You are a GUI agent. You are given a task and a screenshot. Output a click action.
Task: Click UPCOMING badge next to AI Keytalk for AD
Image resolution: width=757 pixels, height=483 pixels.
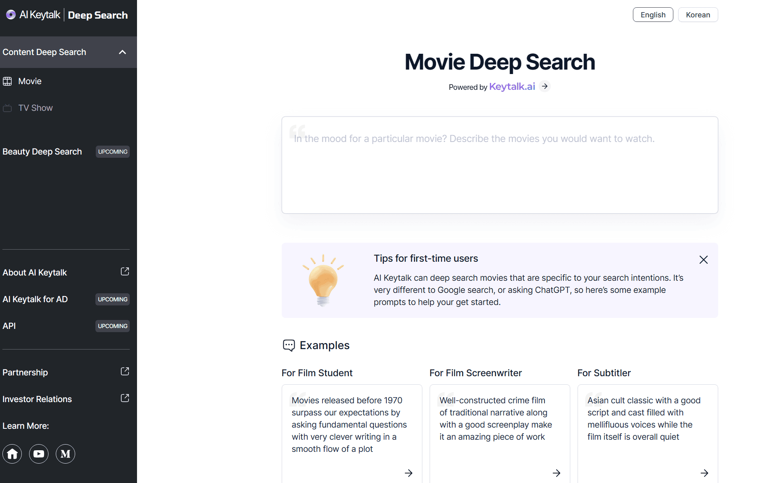[x=113, y=299]
